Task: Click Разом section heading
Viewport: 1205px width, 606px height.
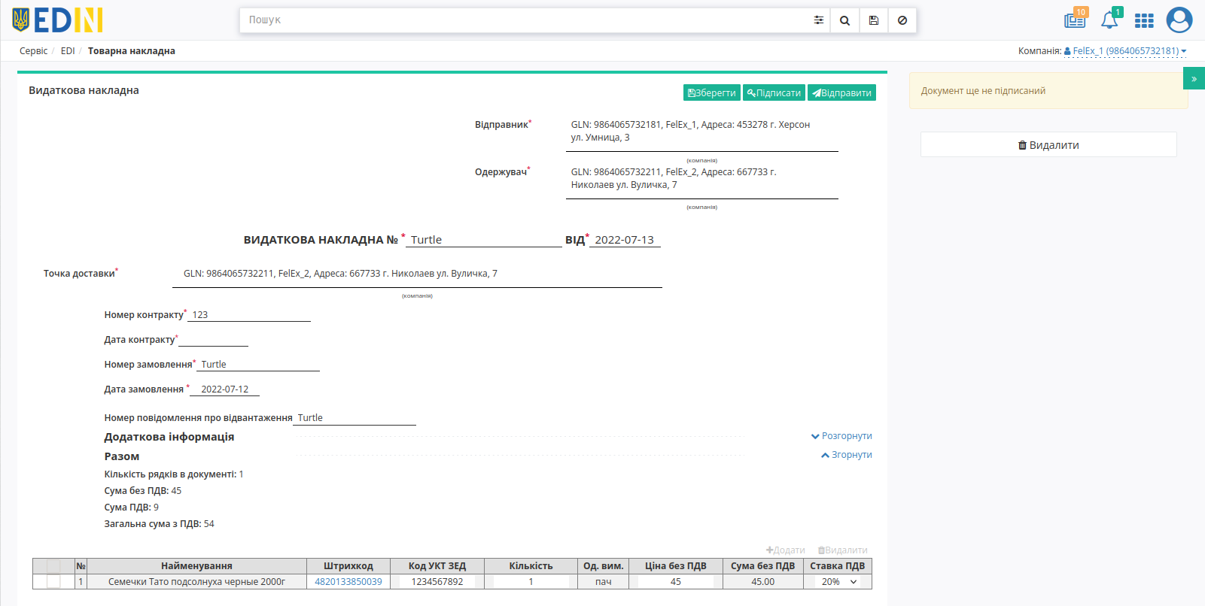Action: [122, 456]
